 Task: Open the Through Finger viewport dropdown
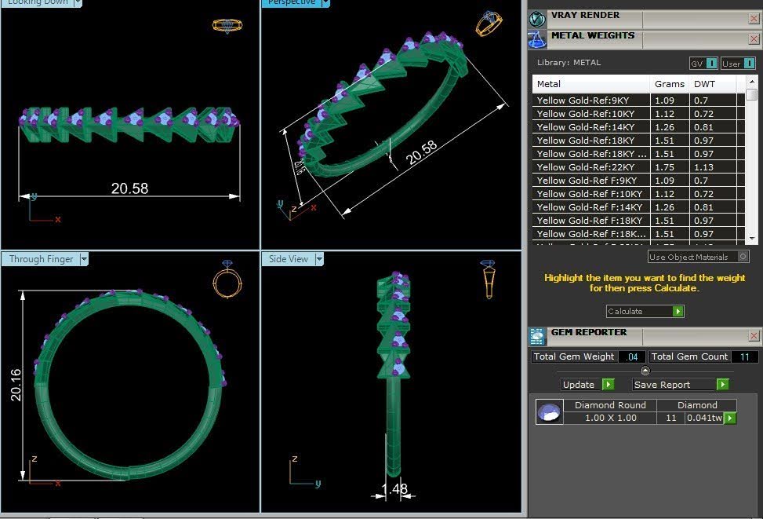(84, 259)
